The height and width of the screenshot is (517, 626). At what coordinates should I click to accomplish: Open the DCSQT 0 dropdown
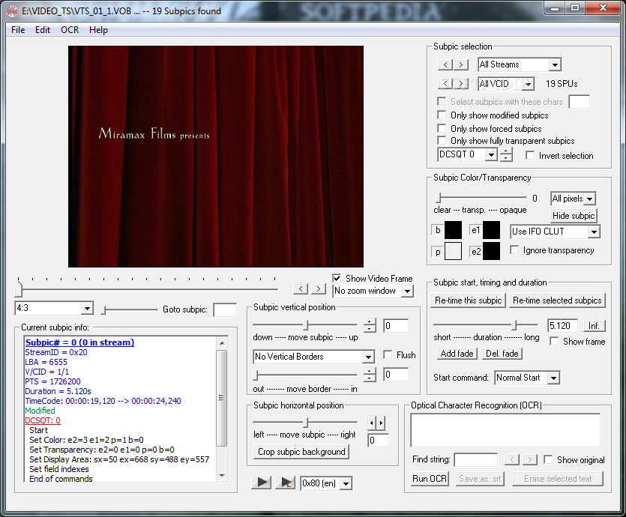pyautogui.click(x=491, y=154)
